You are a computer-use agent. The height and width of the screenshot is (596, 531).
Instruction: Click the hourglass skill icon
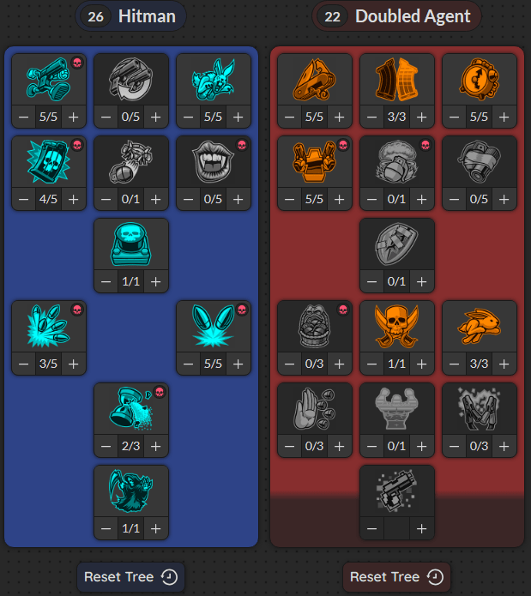pos(130,408)
